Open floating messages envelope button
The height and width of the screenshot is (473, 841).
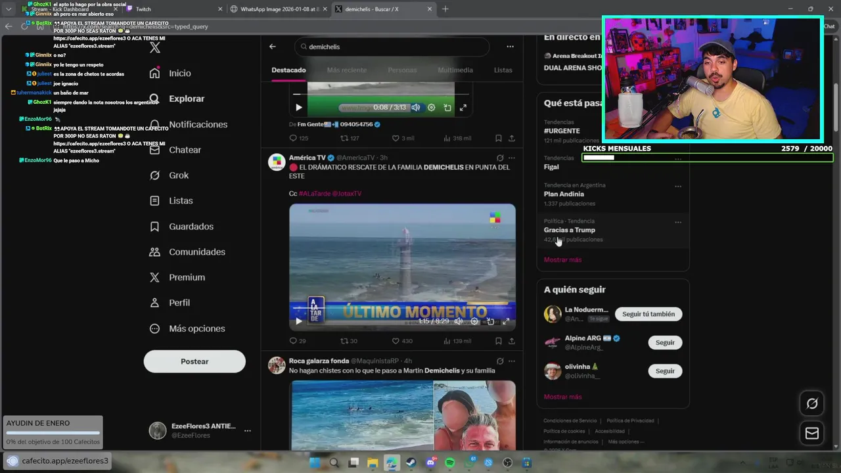[812, 434]
